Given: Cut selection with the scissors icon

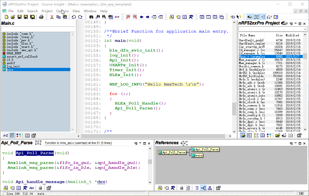Looking at the screenshot, I should coord(52,17).
